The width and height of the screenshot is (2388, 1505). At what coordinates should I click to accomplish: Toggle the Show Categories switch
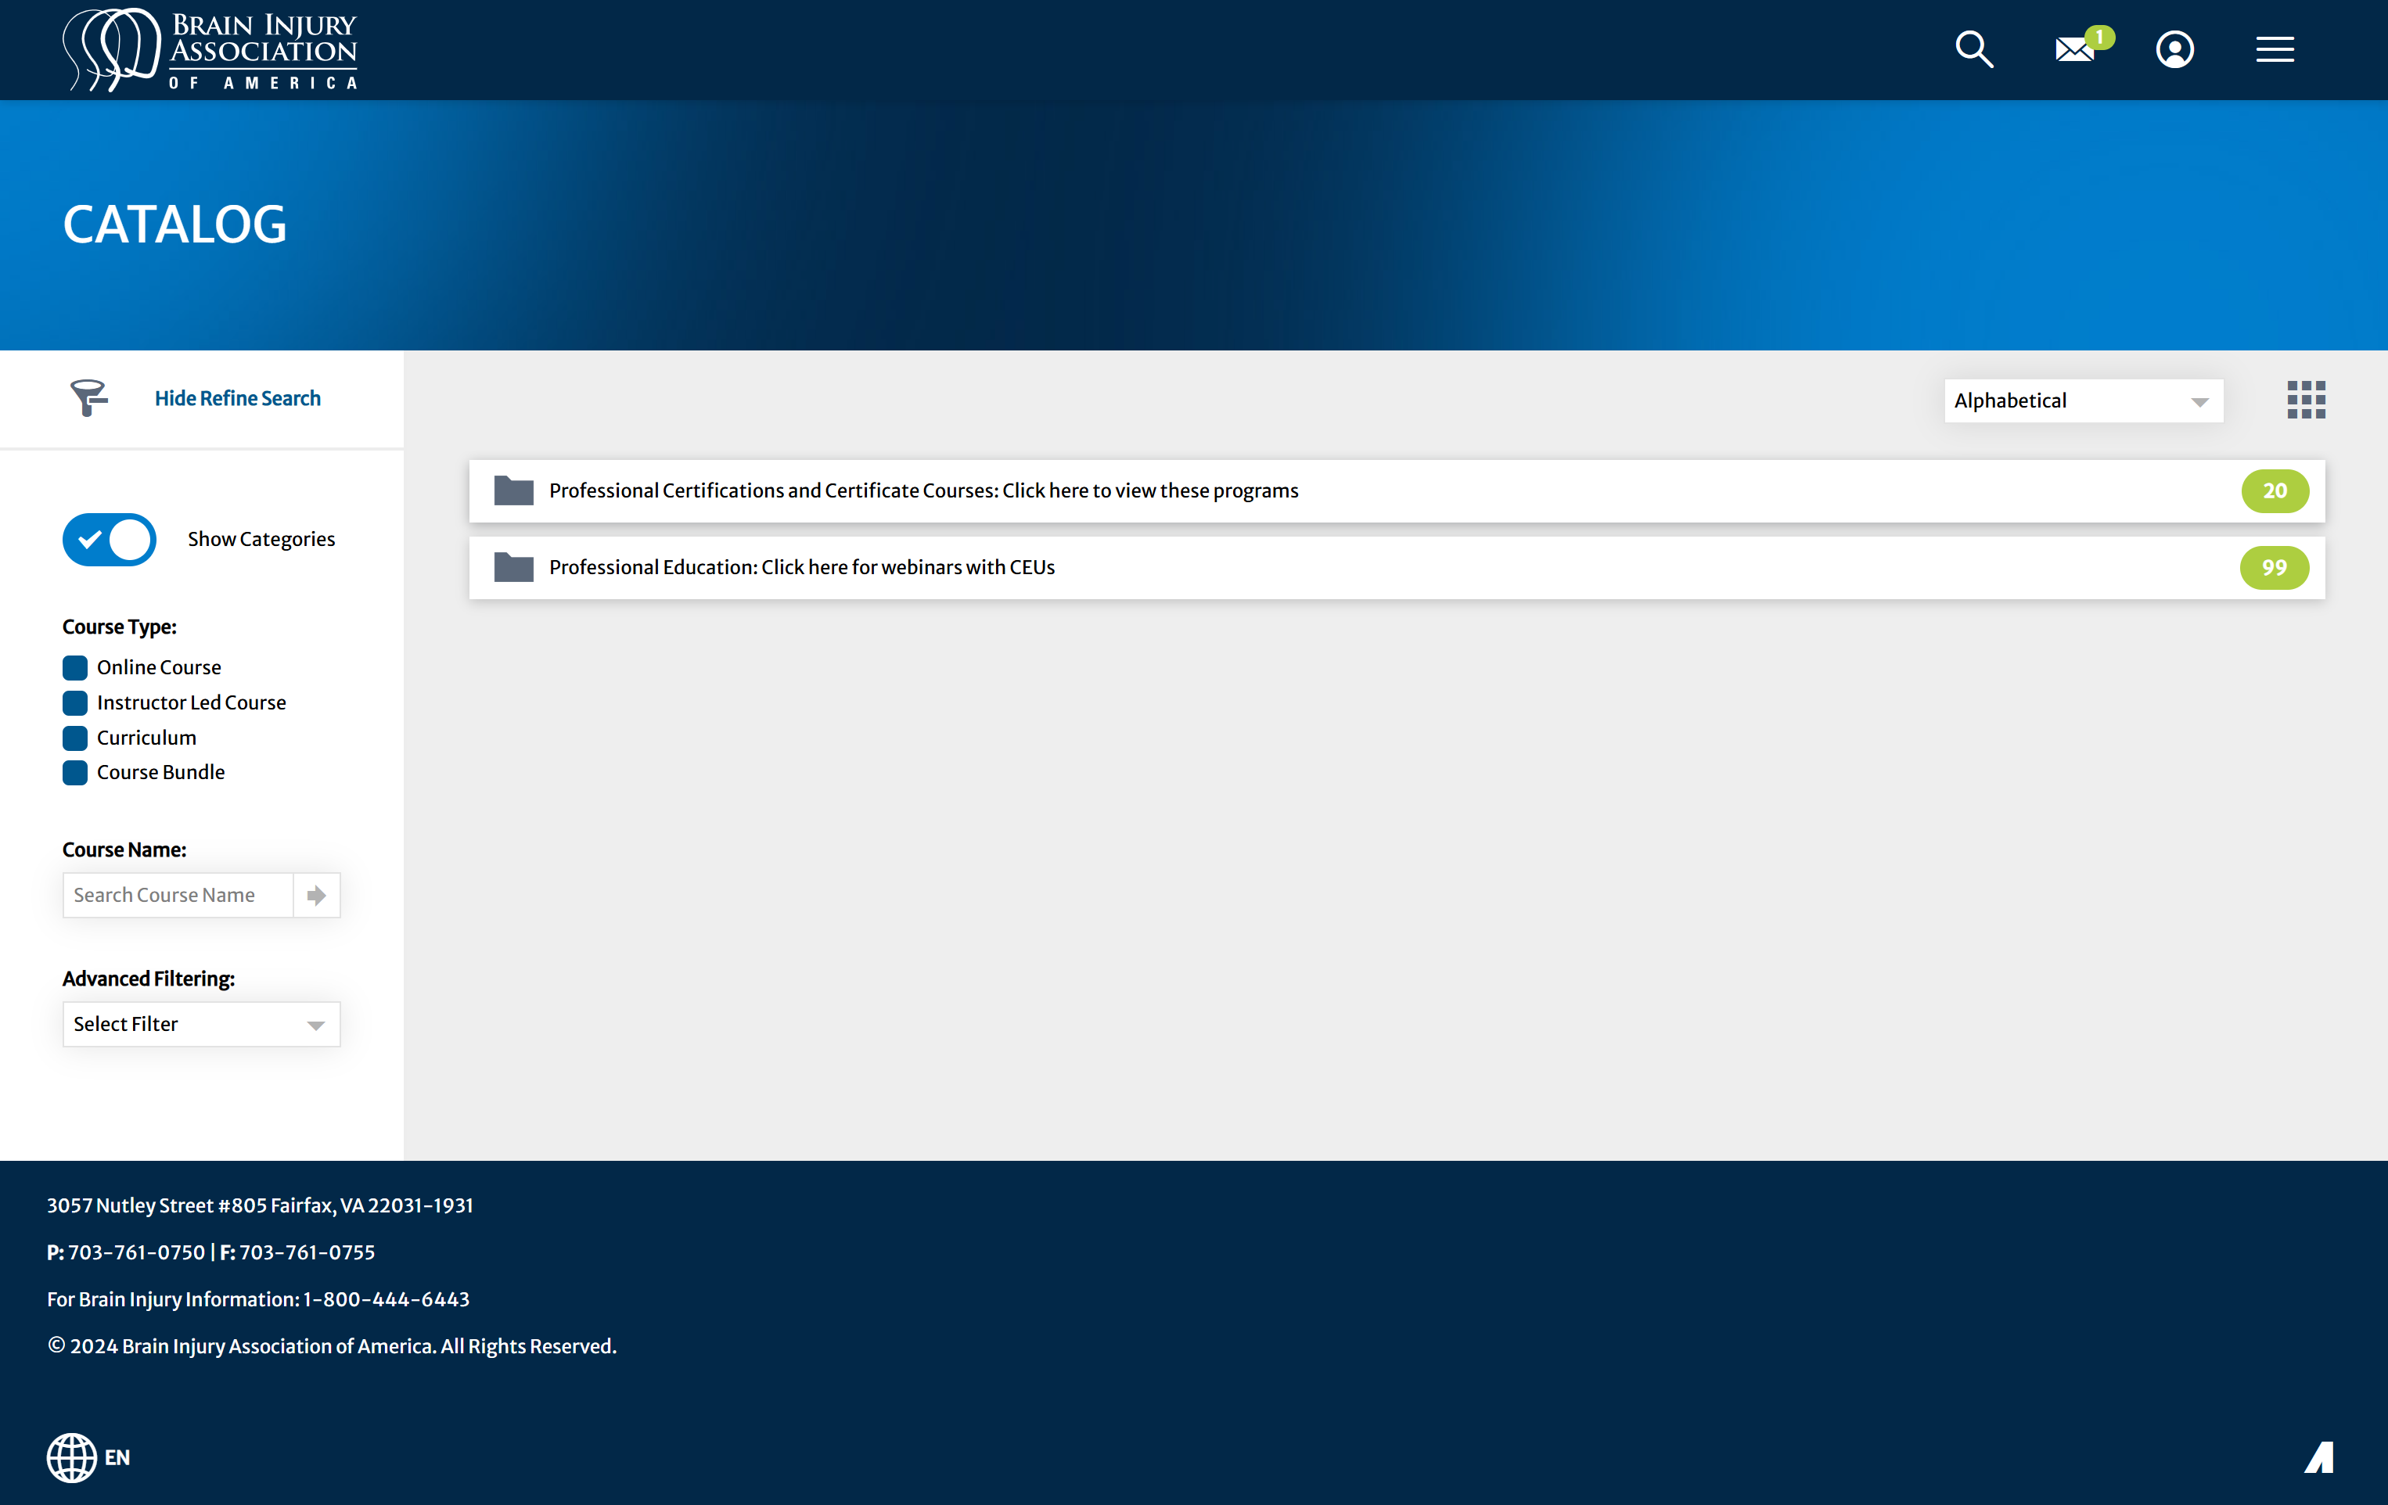(109, 539)
